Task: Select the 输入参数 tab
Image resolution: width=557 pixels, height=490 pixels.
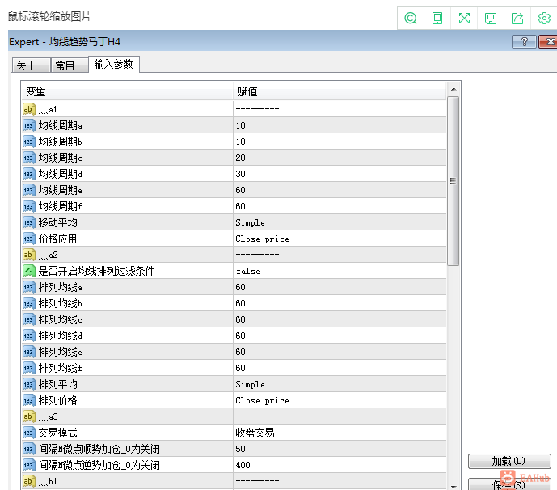Action: [114, 65]
